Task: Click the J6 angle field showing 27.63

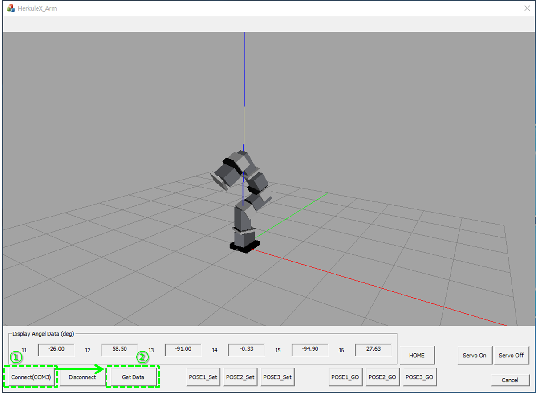Action: 374,349
